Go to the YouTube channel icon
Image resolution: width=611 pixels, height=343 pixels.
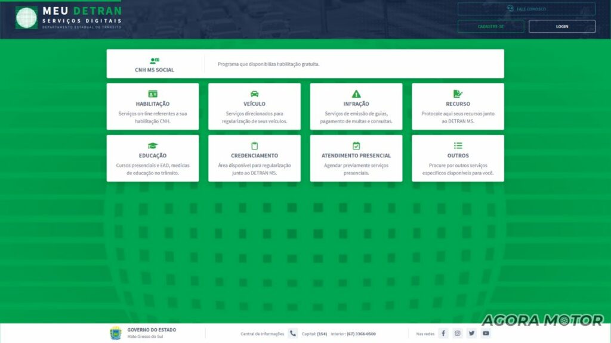(486, 333)
